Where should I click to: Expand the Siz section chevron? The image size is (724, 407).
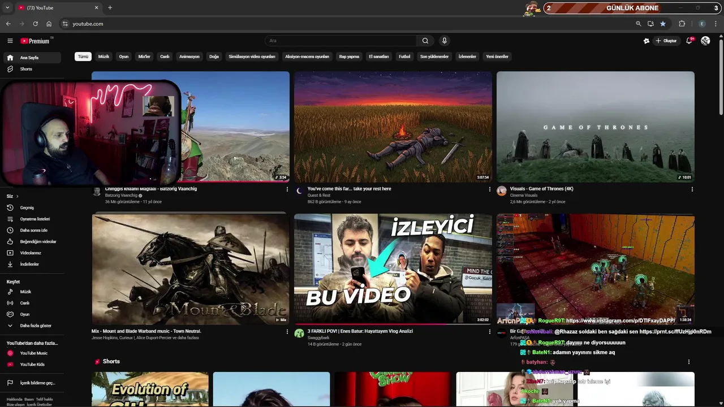pyautogui.click(x=18, y=196)
